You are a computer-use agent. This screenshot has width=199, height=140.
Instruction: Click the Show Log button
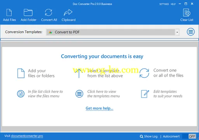pos(149,136)
